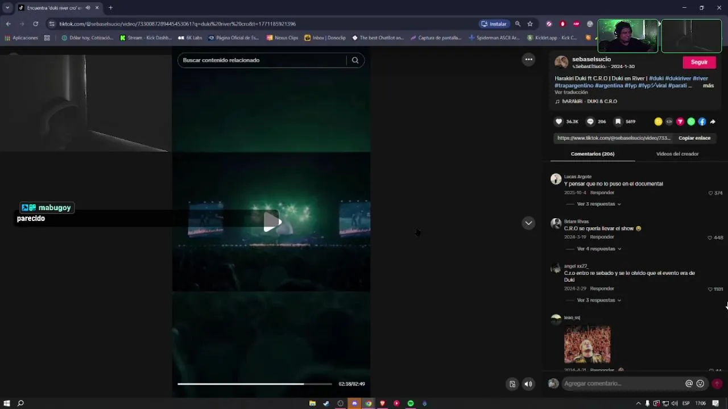The width and height of the screenshot is (728, 409).
Task: Like Briam Rivas's comment heart
Action: 710,237
